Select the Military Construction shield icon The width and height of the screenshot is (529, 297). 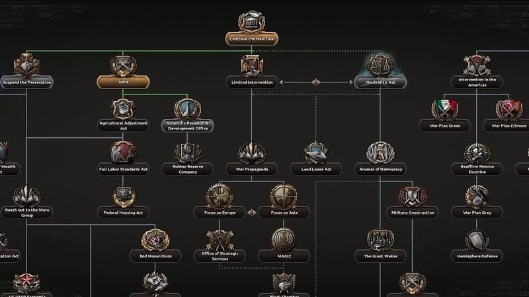coord(412,196)
